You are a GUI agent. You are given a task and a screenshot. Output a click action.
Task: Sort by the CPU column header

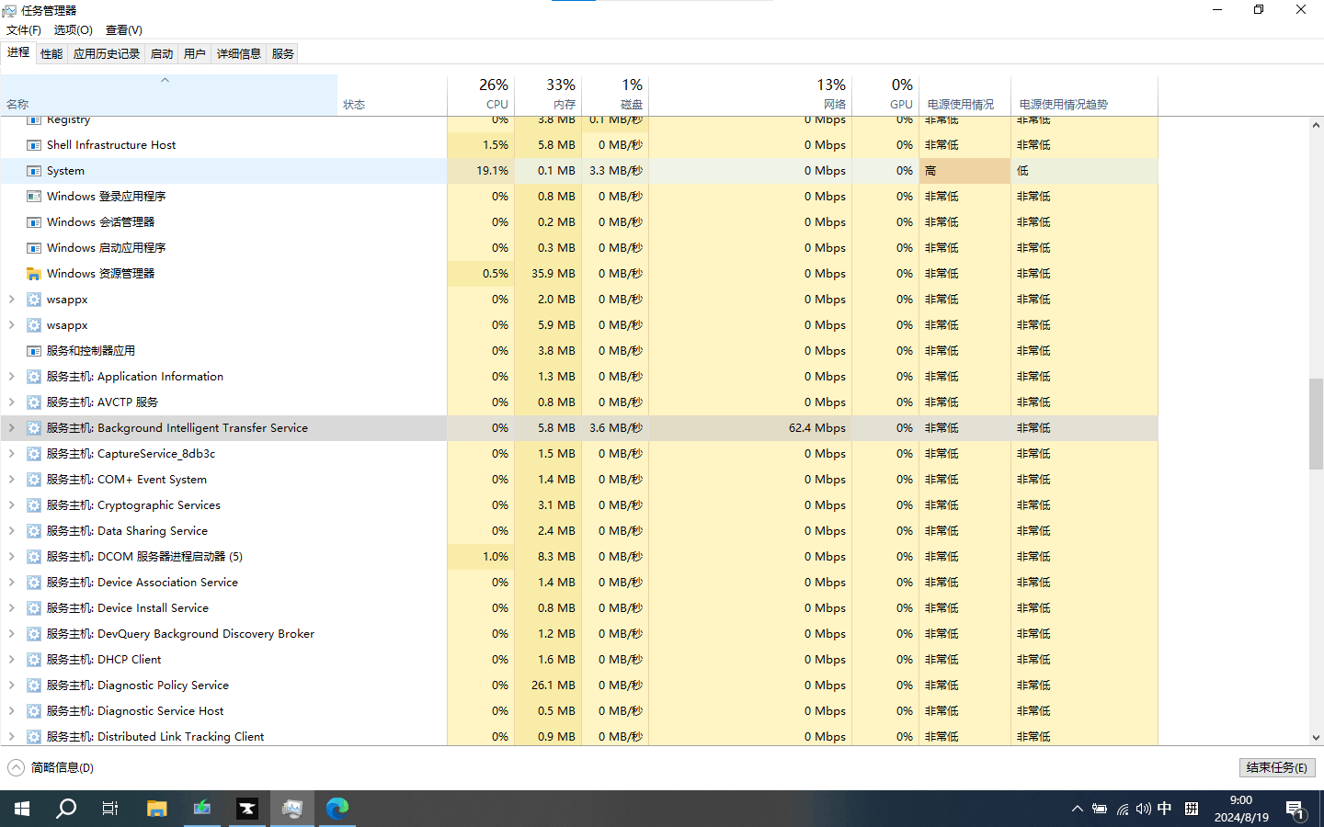coord(481,95)
